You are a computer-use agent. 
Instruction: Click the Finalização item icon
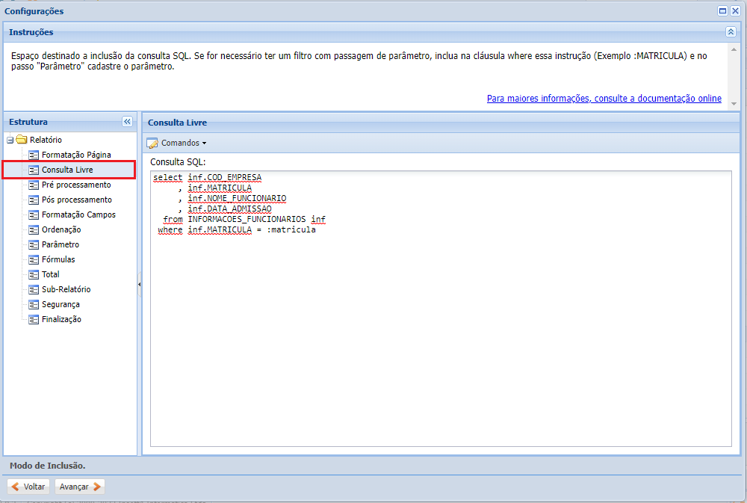pyautogui.click(x=33, y=319)
